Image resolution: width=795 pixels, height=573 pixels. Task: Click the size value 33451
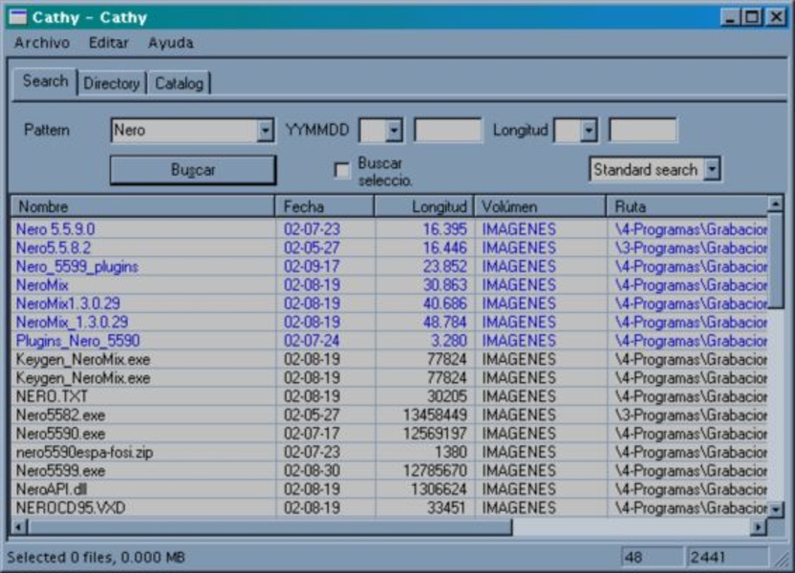[446, 508]
